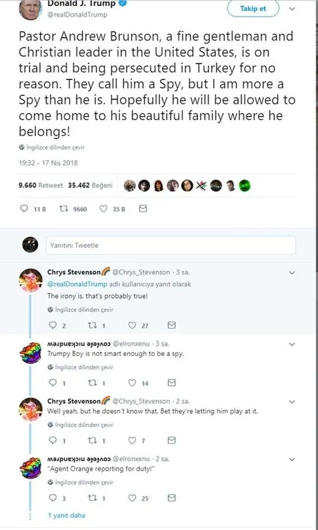Open chevron menu on 'Agent Orange' reply
Image resolution: width=318 pixels, height=530 pixels.
point(292,459)
